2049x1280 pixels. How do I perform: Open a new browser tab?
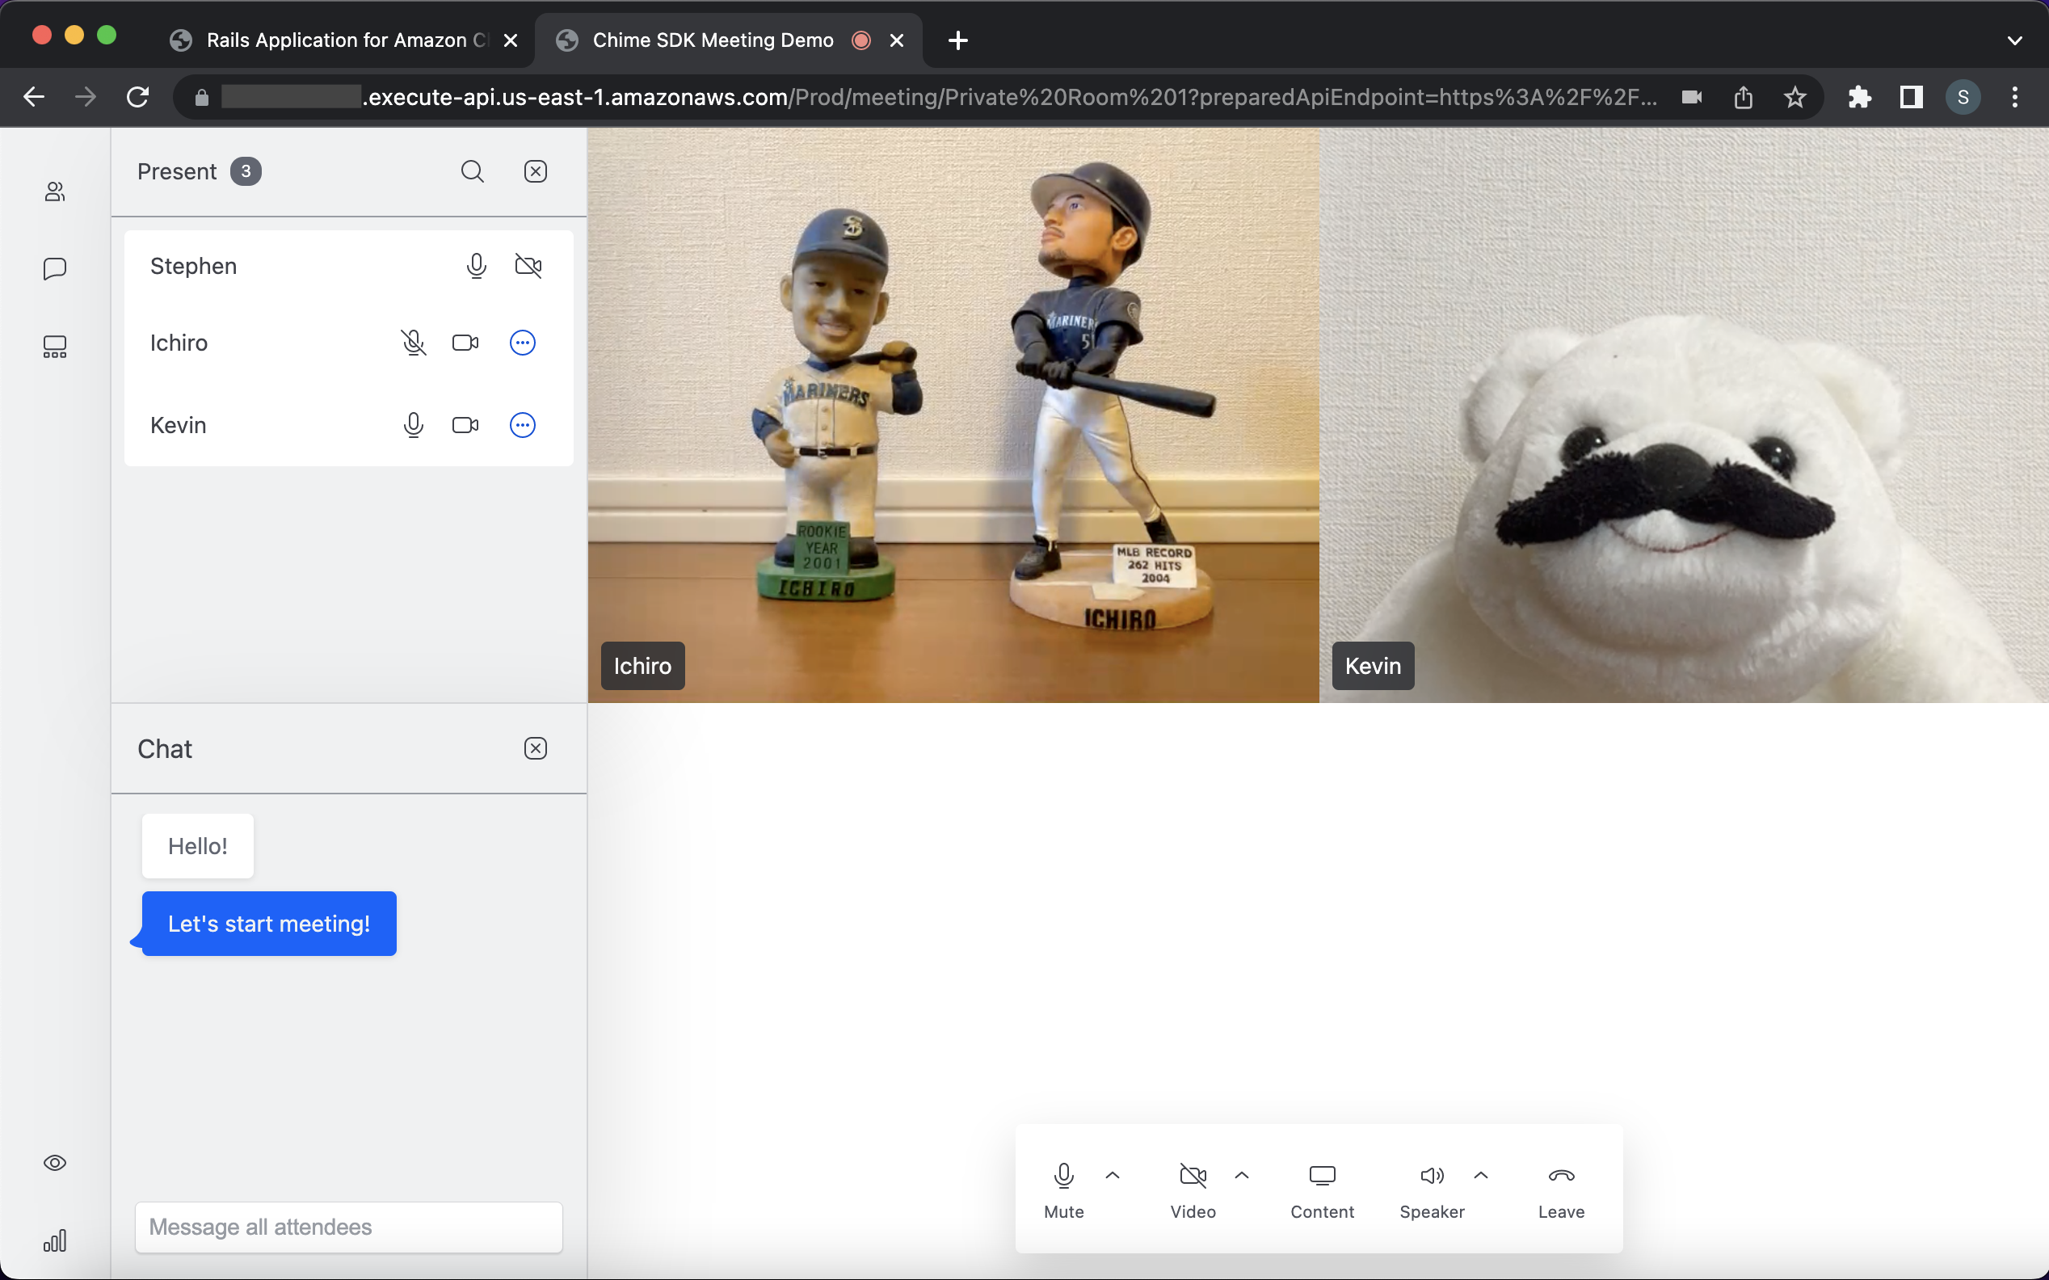coord(957,40)
